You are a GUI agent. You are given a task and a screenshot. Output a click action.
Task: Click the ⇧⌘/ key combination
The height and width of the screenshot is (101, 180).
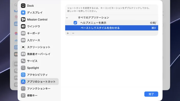pyautogui.click(x=153, y=23)
